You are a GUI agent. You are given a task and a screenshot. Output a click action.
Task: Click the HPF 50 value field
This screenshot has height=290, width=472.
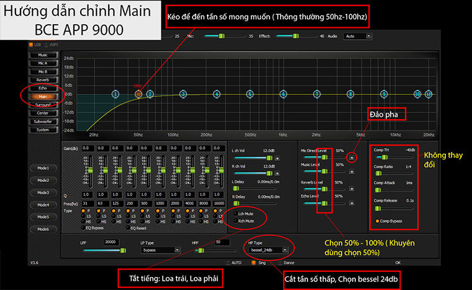(x=222, y=242)
